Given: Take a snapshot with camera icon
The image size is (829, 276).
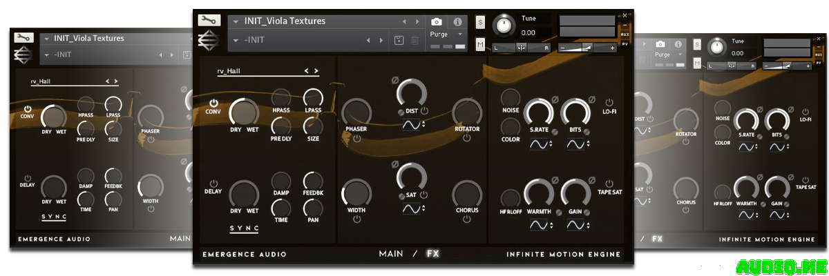Looking at the screenshot, I should 437,22.
